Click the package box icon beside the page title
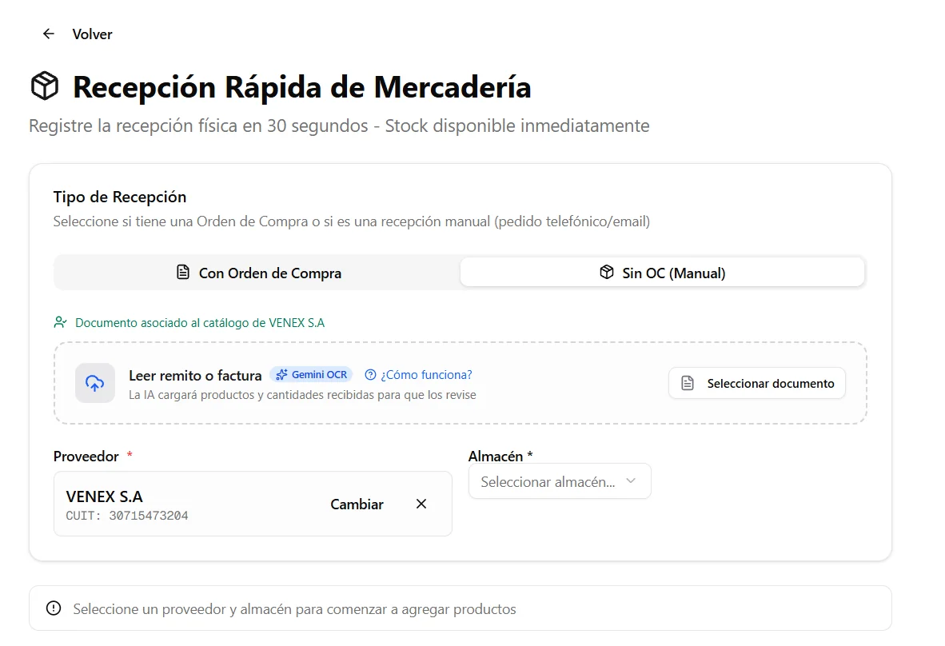 coord(45,86)
